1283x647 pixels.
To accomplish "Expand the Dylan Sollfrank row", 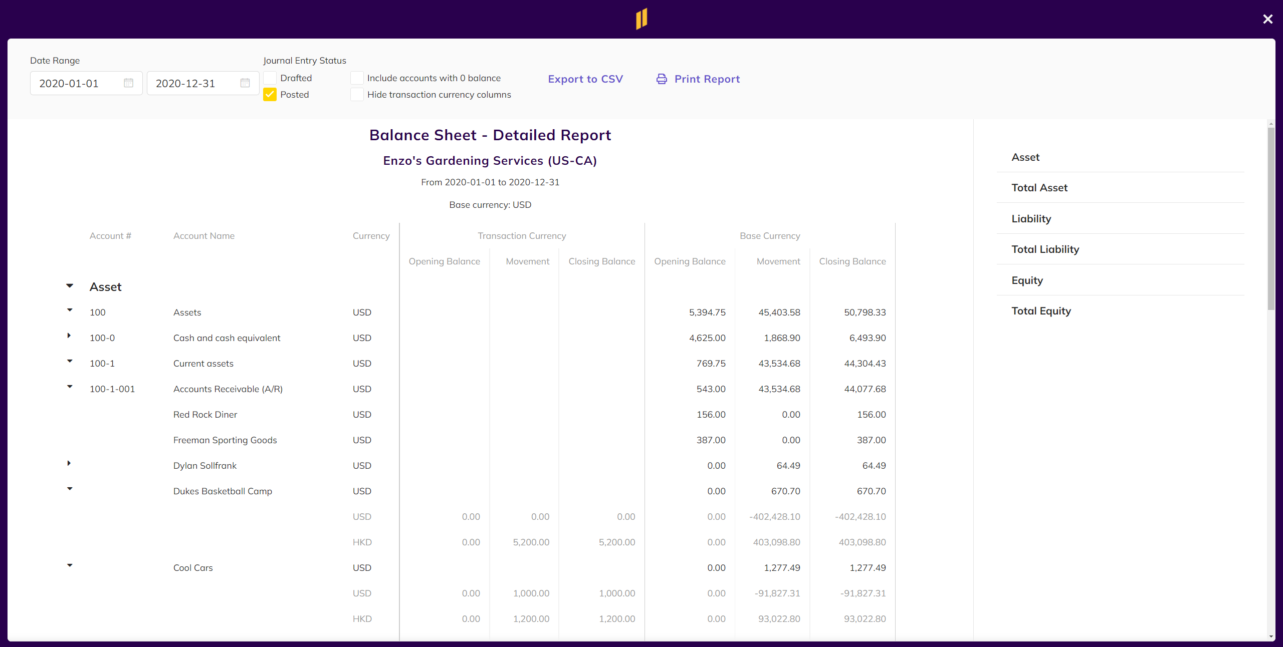I will pos(69,463).
